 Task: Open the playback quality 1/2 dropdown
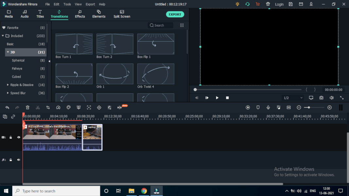pos(292,97)
